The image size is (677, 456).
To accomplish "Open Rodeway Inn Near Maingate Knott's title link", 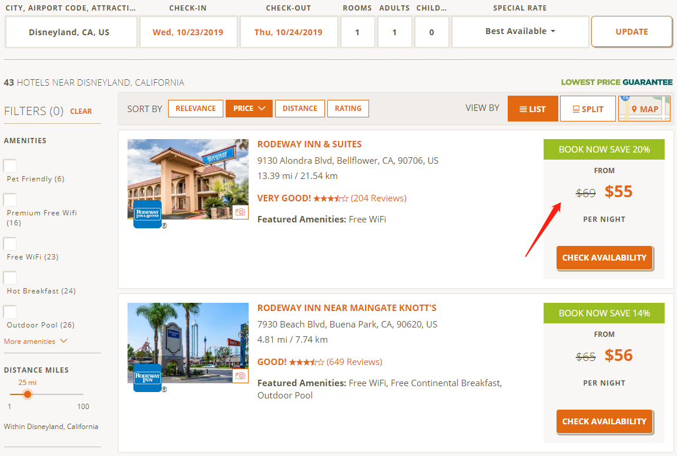I will pyautogui.click(x=347, y=308).
